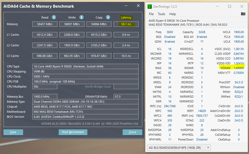Click the North Bridge Clock empty field

coord(126,87)
